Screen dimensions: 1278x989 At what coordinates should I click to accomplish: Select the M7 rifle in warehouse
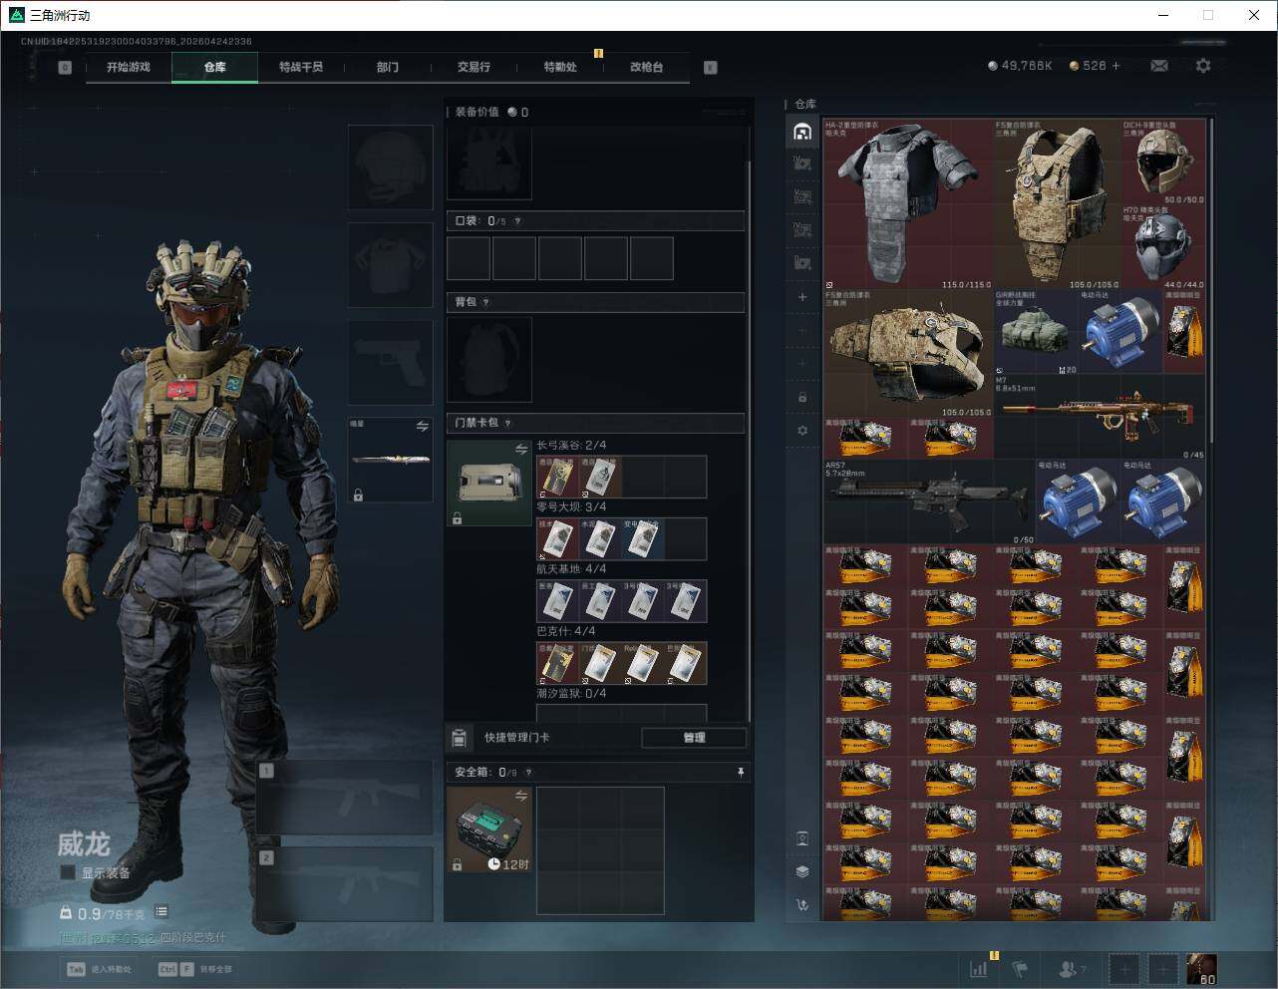(x=1100, y=417)
